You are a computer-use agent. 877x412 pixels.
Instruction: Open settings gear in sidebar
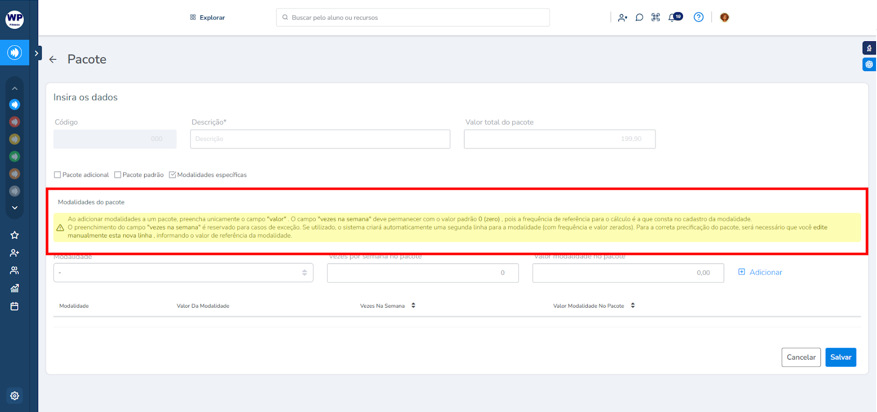coord(14,396)
